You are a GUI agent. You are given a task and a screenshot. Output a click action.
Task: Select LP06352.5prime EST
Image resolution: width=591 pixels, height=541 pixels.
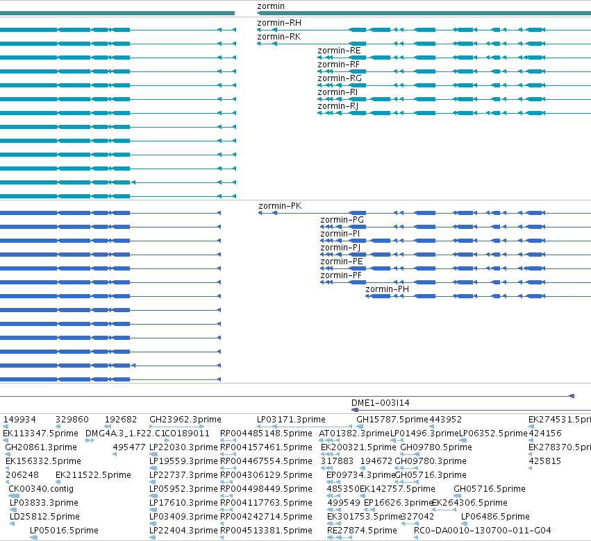pos(493,433)
